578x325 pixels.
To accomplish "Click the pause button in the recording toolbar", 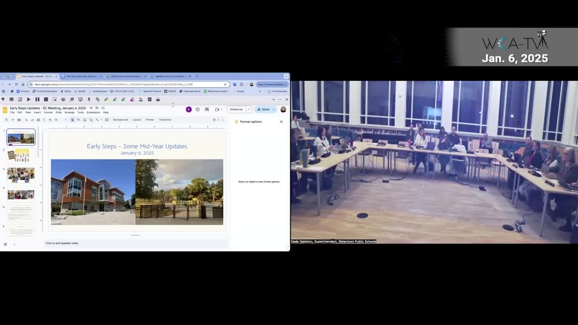I will tap(37, 99).
